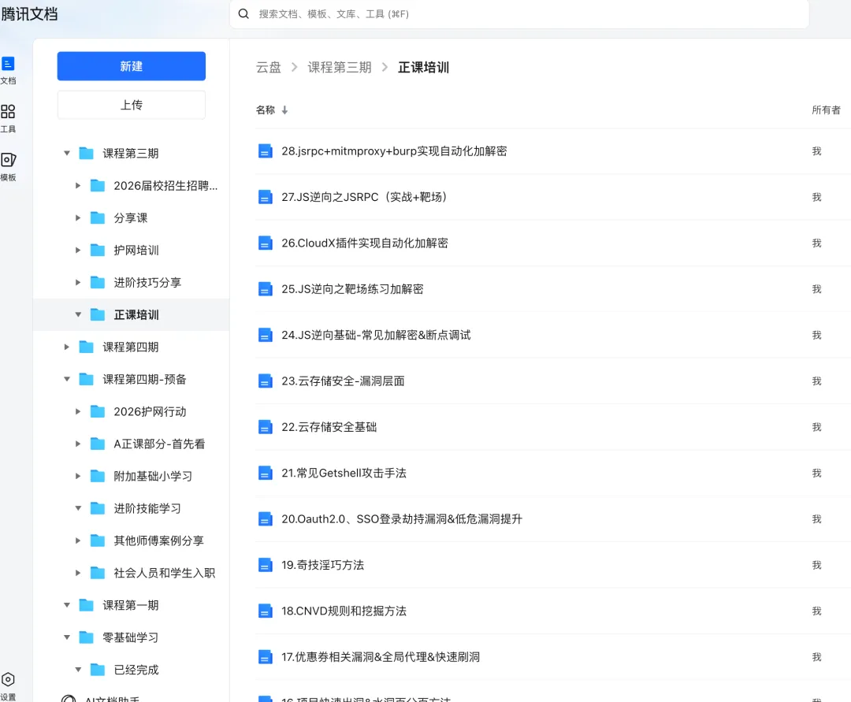Click document icon of 21.常见Getshell攻击手法

tap(265, 474)
